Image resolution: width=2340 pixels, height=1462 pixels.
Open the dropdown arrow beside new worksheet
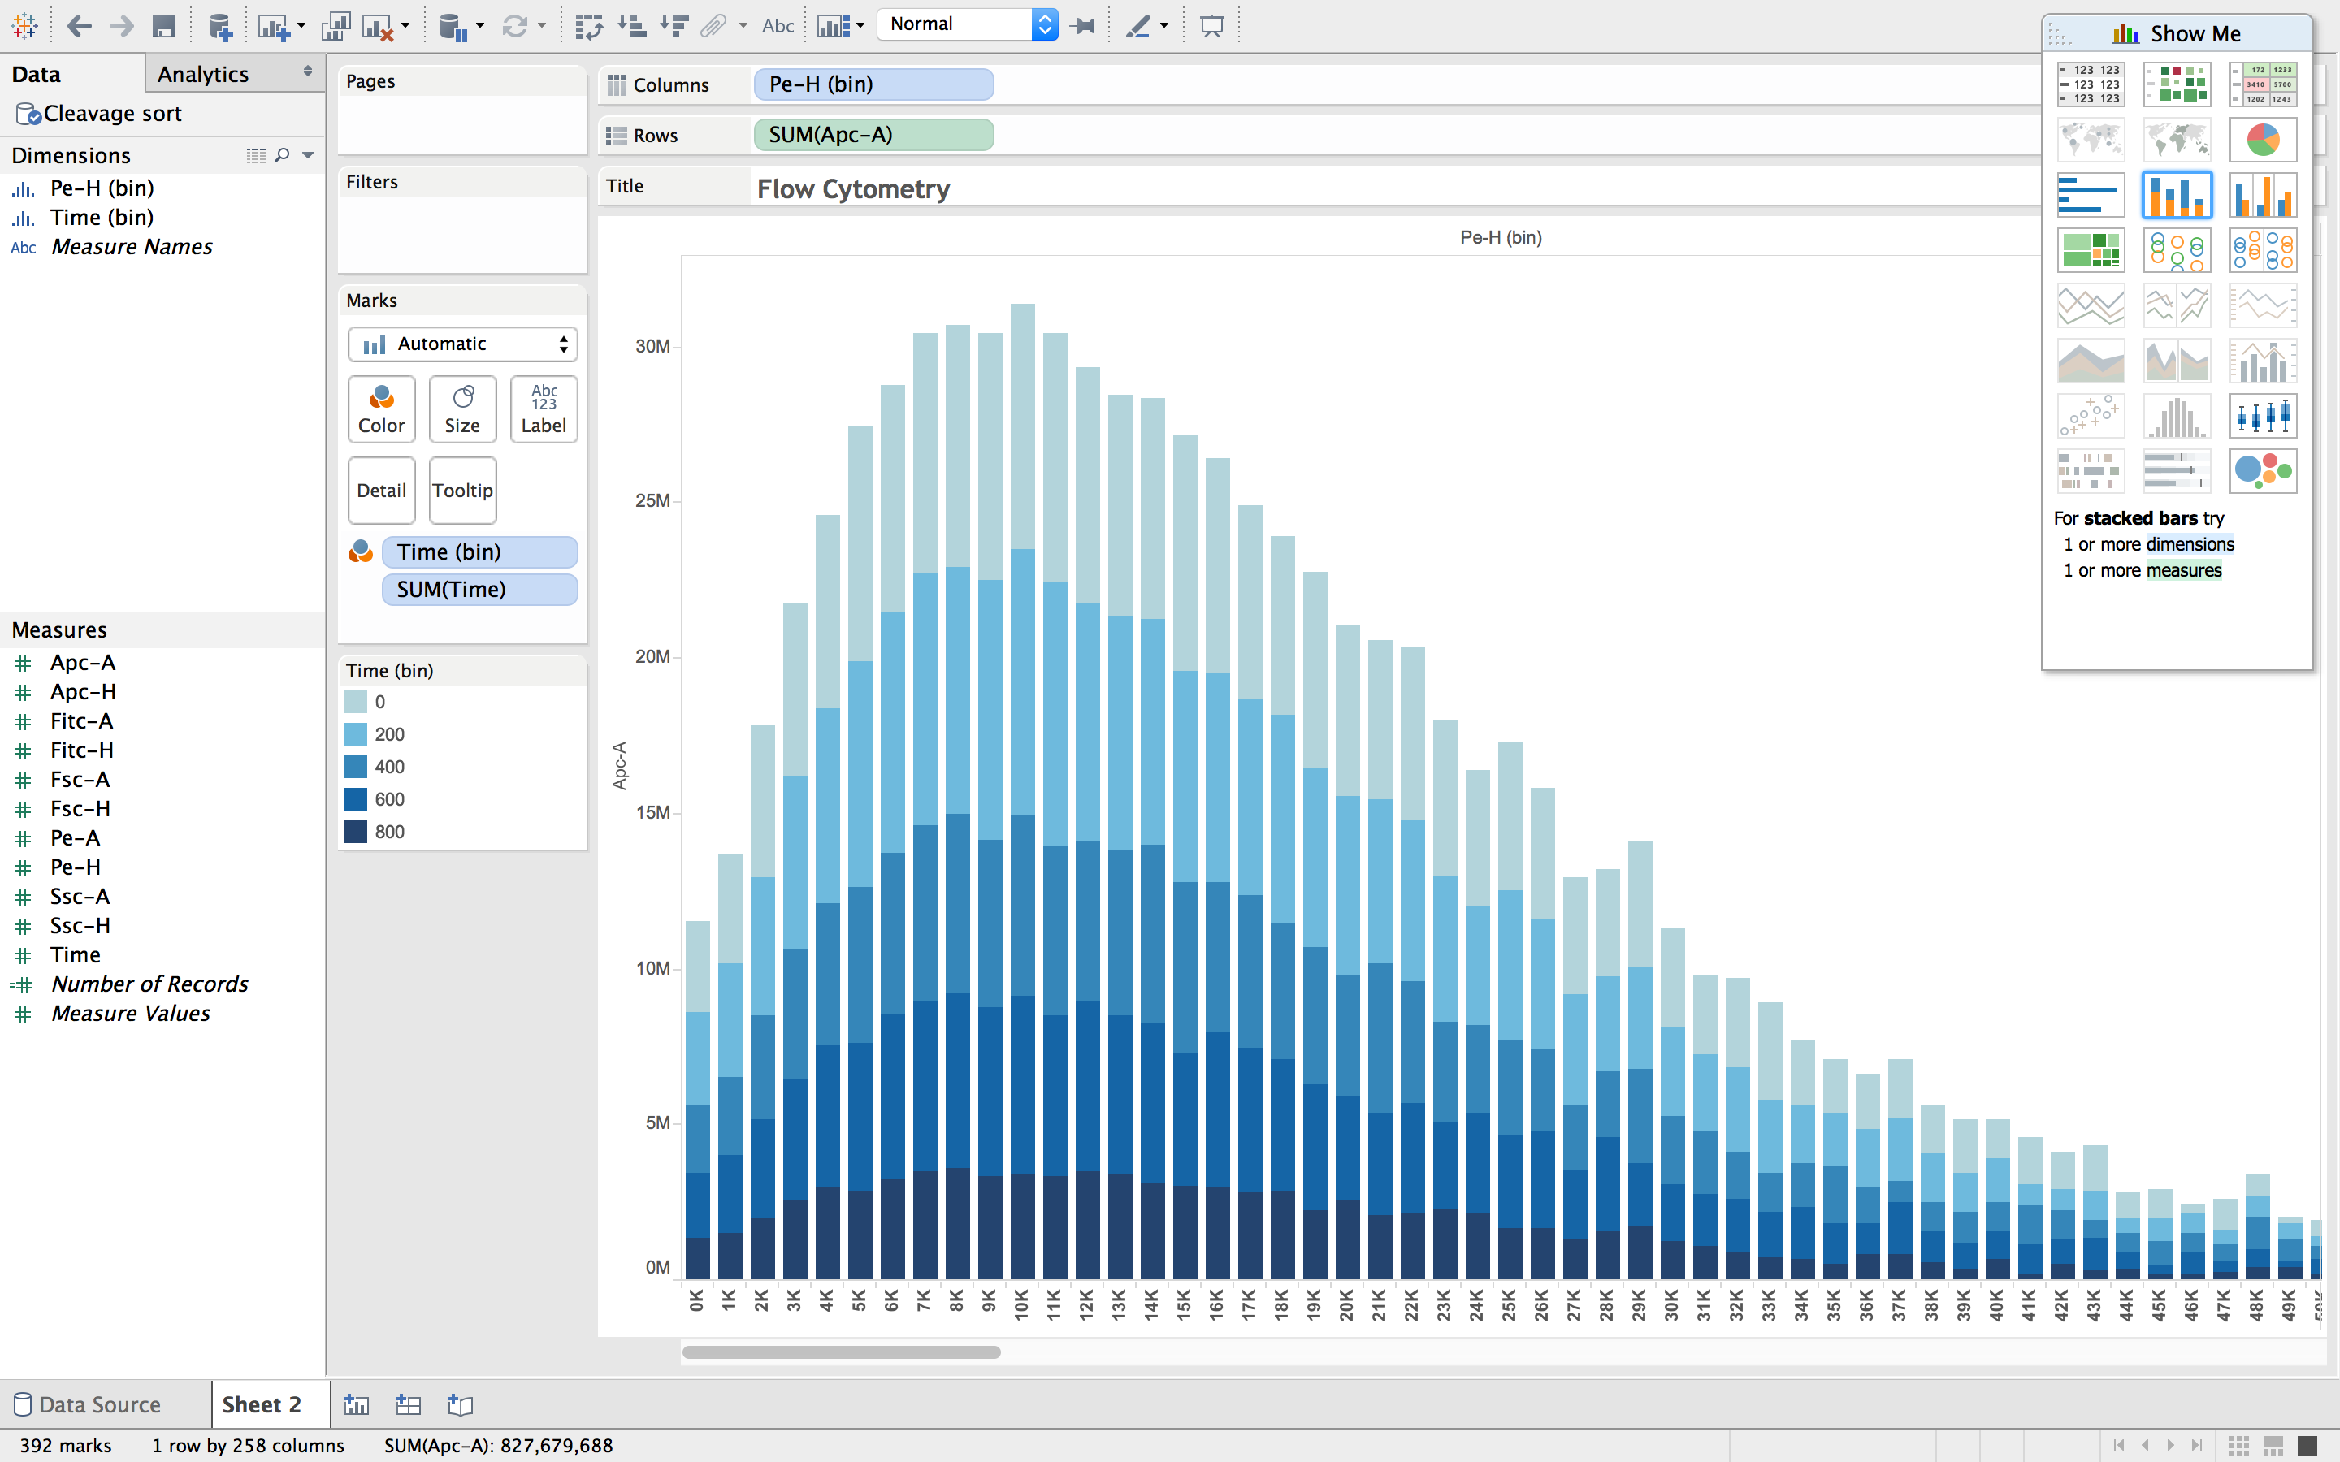pos(301,26)
